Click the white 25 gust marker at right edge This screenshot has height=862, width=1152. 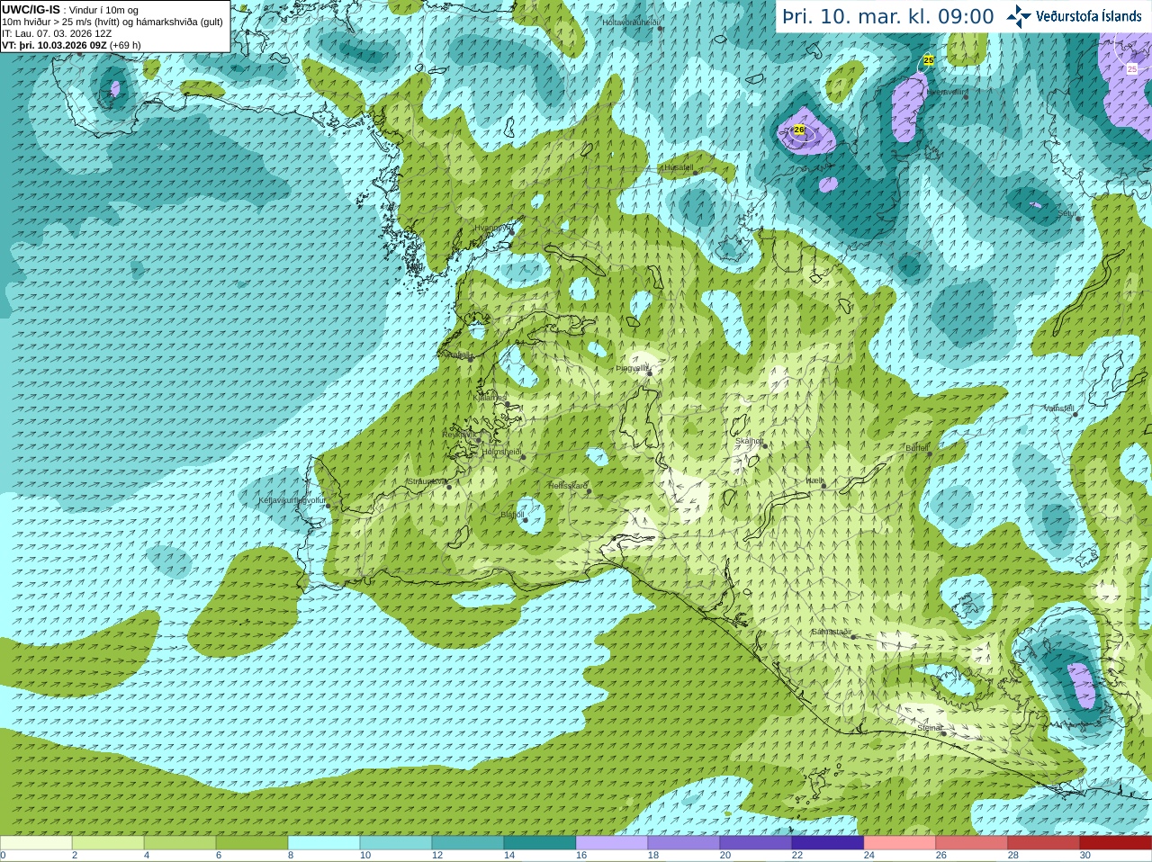pos(1132,68)
